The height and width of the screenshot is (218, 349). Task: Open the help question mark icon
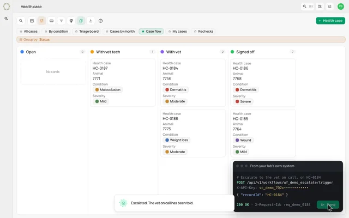point(100,21)
